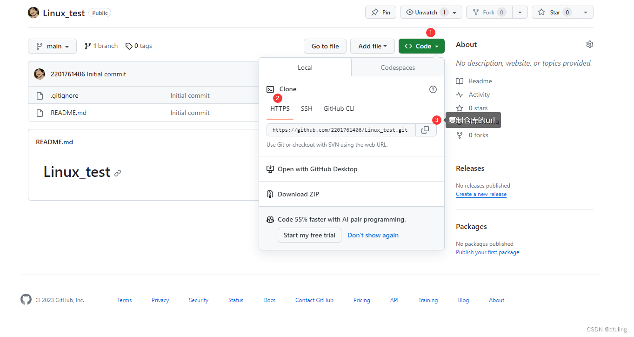Click Create a new release link
Image resolution: width=634 pixels, height=337 pixels.
[x=481, y=194]
